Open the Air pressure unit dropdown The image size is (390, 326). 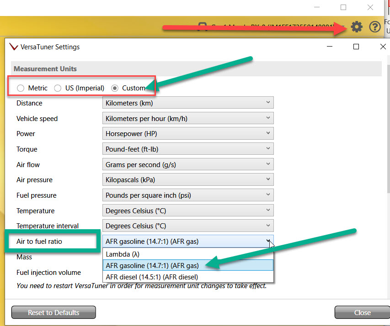point(188,180)
